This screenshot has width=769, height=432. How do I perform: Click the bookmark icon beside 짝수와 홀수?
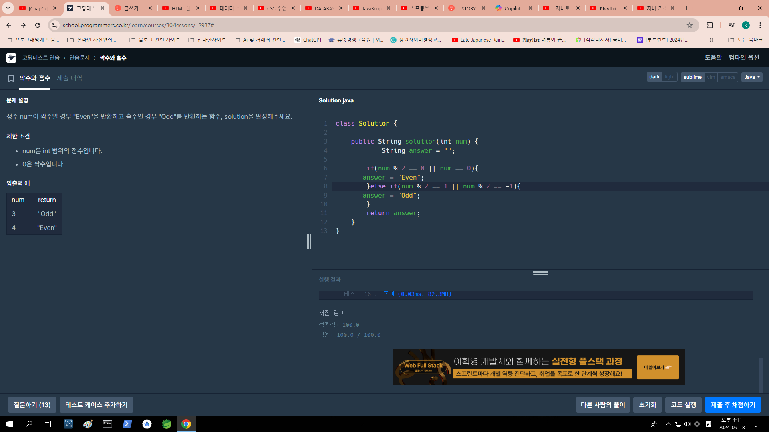11,78
